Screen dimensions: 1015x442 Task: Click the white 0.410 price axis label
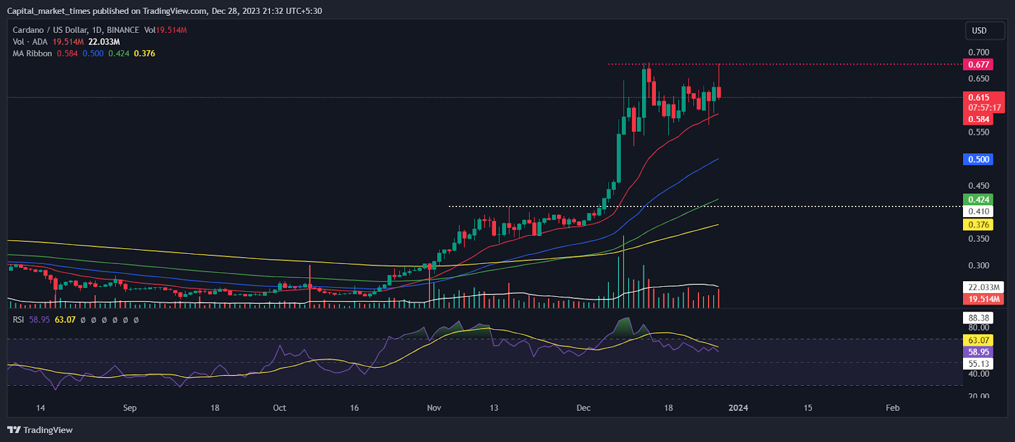click(x=978, y=212)
